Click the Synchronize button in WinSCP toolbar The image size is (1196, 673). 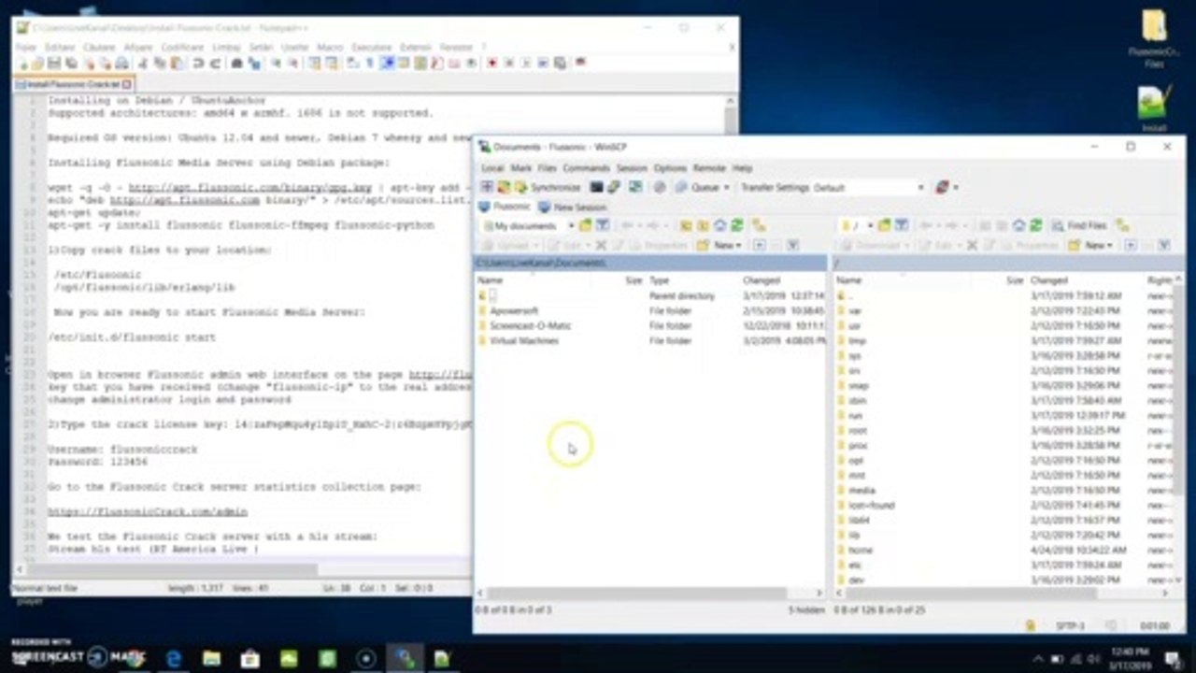[549, 187]
